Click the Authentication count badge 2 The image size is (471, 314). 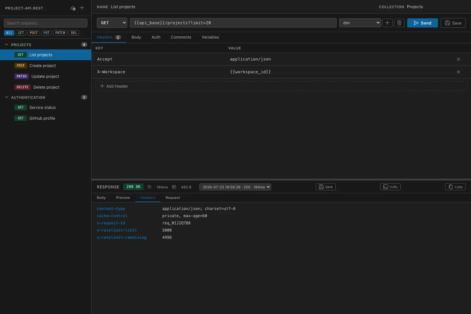click(84, 97)
